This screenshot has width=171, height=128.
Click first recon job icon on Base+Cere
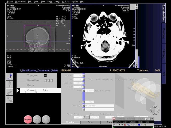click(45, 81)
